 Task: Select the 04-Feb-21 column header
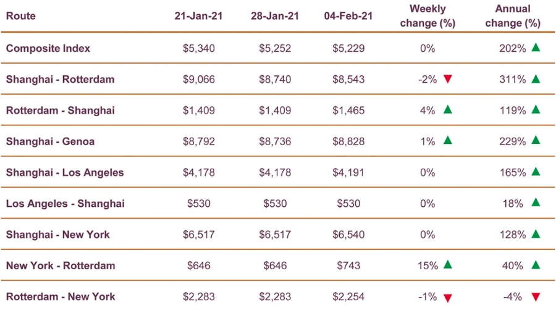pos(348,16)
